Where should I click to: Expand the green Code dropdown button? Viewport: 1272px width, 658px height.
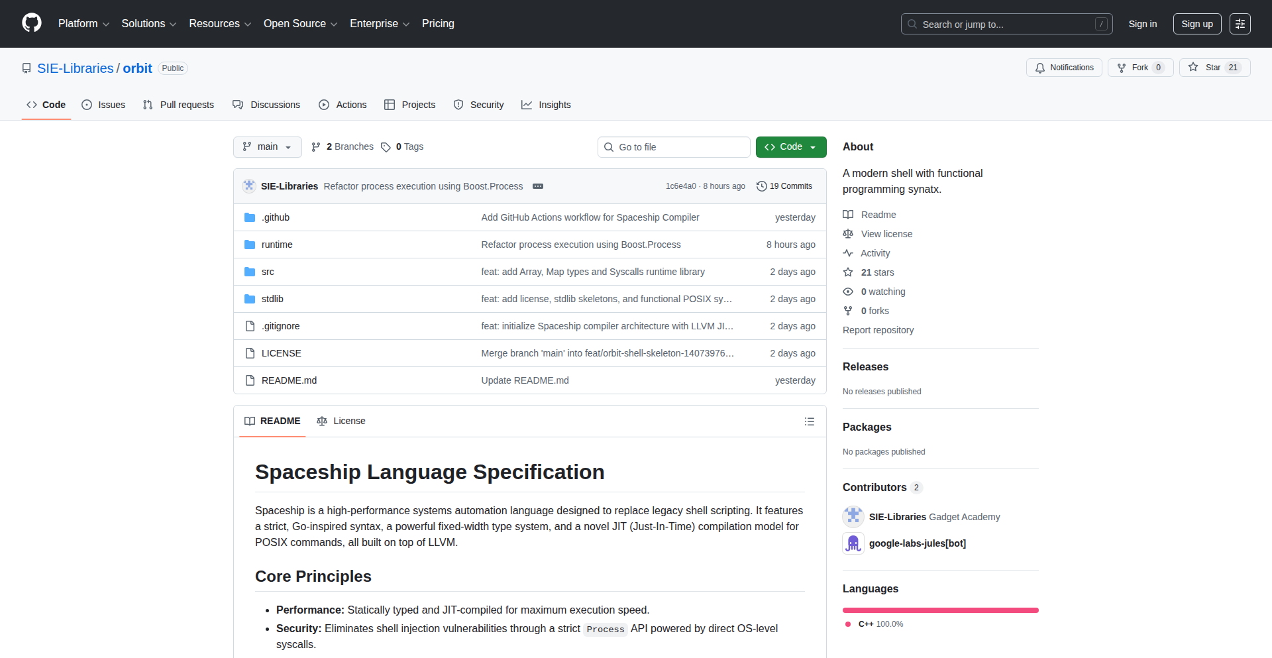[x=790, y=147]
